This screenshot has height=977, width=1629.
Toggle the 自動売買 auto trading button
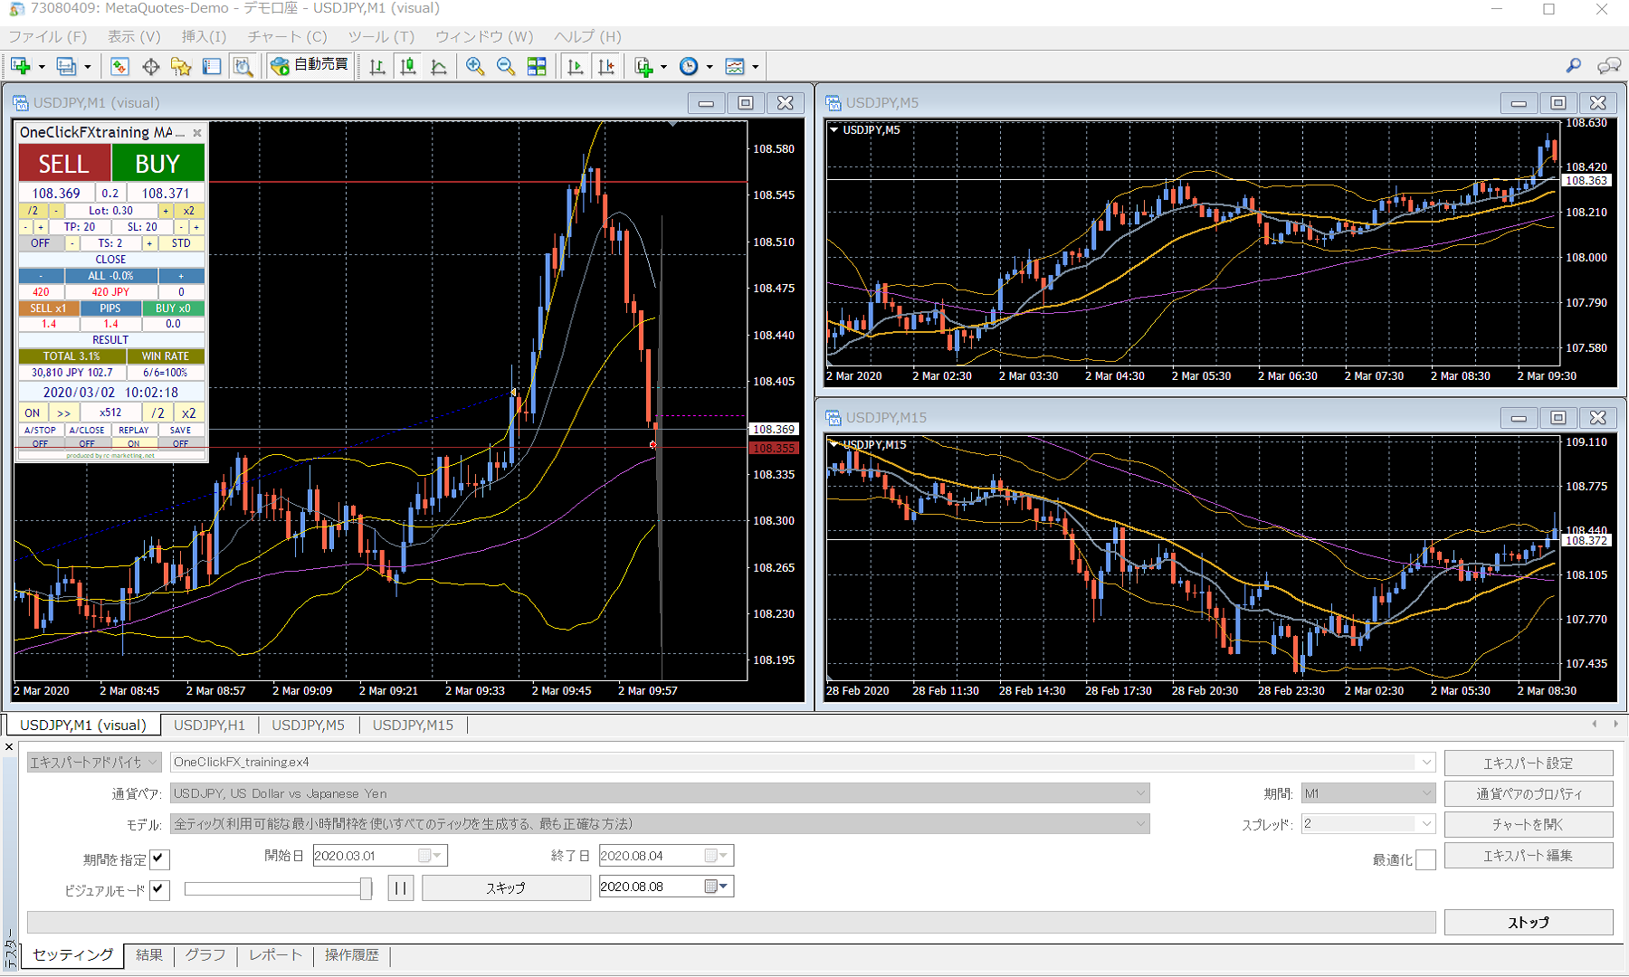click(310, 65)
